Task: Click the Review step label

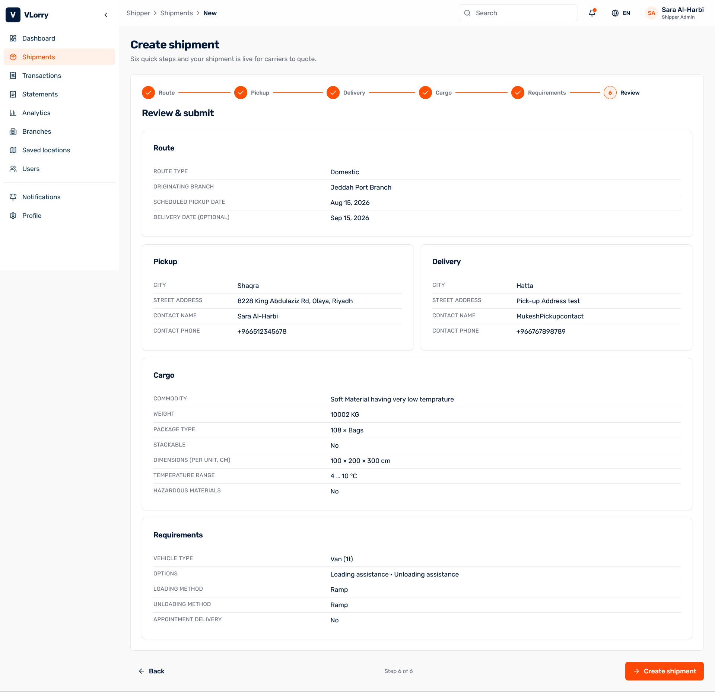Action: pyautogui.click(x=630, y=93)
